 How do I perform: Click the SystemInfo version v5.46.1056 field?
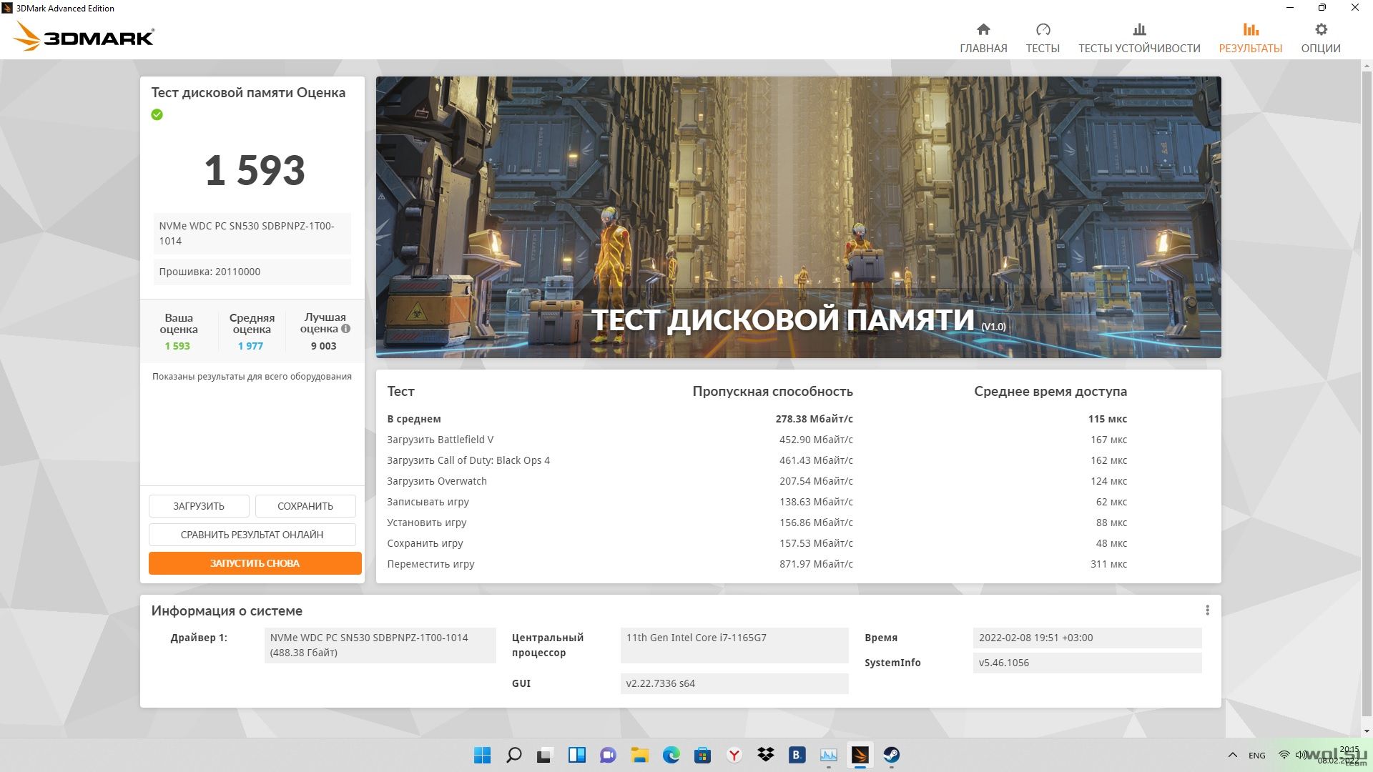pyautogui.click(x=1087, y=663)
